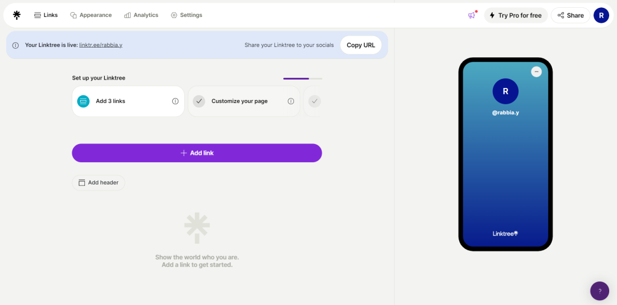617x305 pixels.
Task: Open the Links tab
Action: click(46, 15)
